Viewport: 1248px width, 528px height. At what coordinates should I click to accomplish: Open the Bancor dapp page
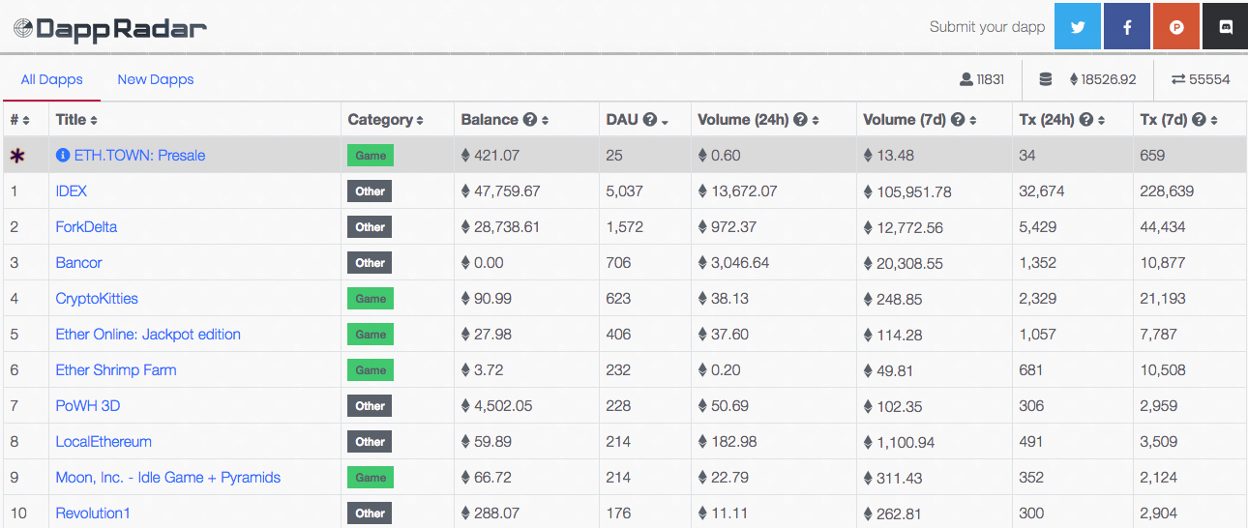tap(78, 262)
